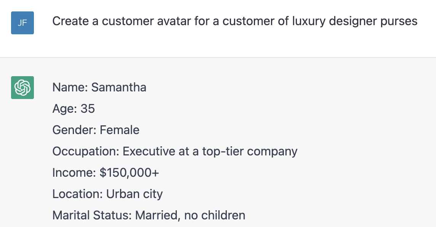Click the JF user avatar icon

22,23
